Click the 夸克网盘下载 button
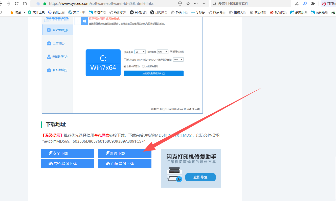336x201 pixels. [x=68, y=164]
